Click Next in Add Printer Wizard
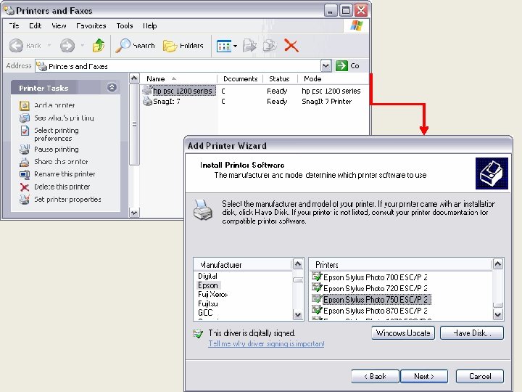 [424, 376]
